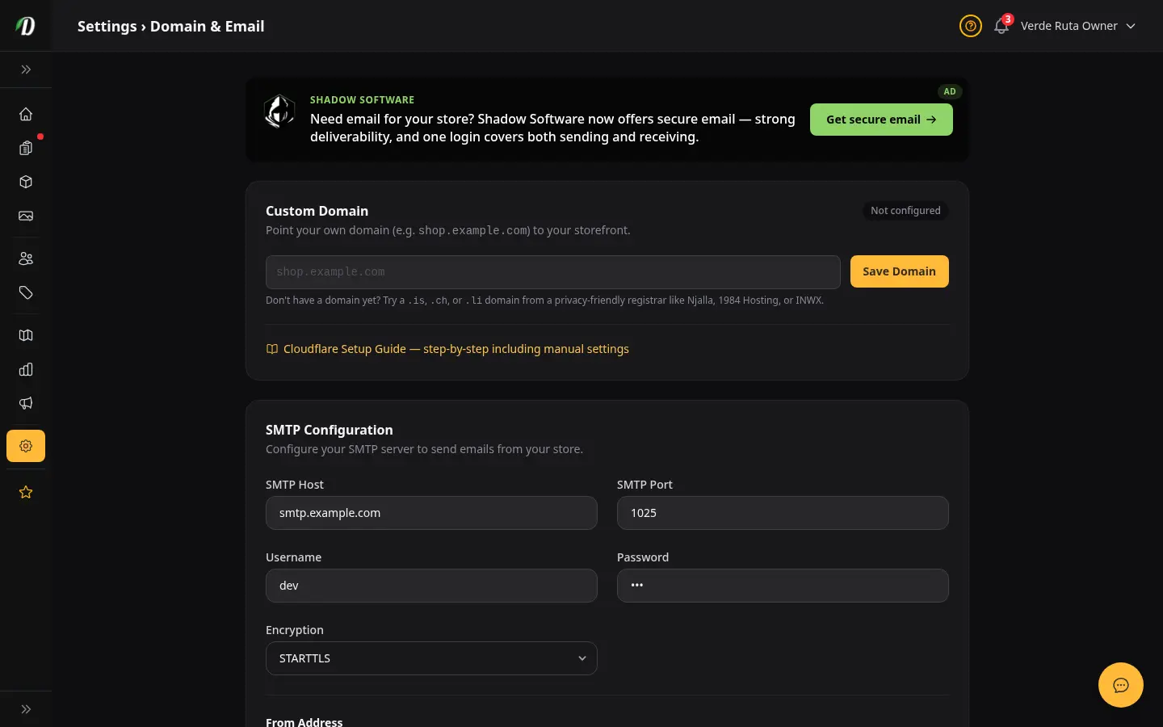The image size is (1163, 727).
Task: Open the Products box icon
Action: (x=26, y=182)
